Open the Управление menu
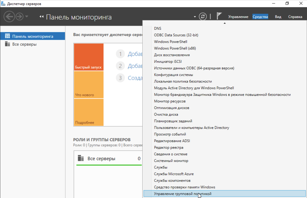 [238, 17]
